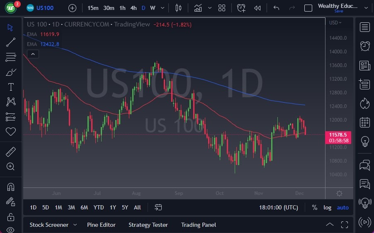Open the USD currency dropdown

coord(335,22)
